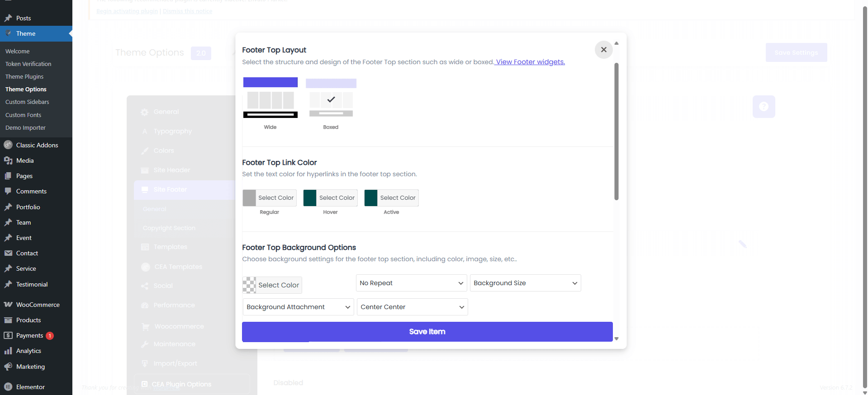Click the Marketing megaphone icon

point(8,367)
